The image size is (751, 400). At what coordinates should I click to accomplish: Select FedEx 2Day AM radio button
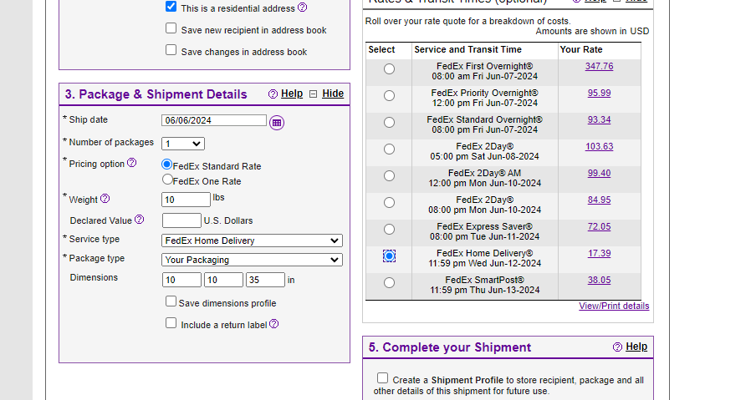(x=389, y=176)
